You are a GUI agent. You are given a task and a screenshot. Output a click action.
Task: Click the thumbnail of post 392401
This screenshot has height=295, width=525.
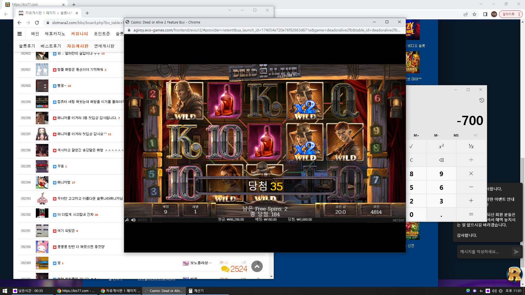42,70
